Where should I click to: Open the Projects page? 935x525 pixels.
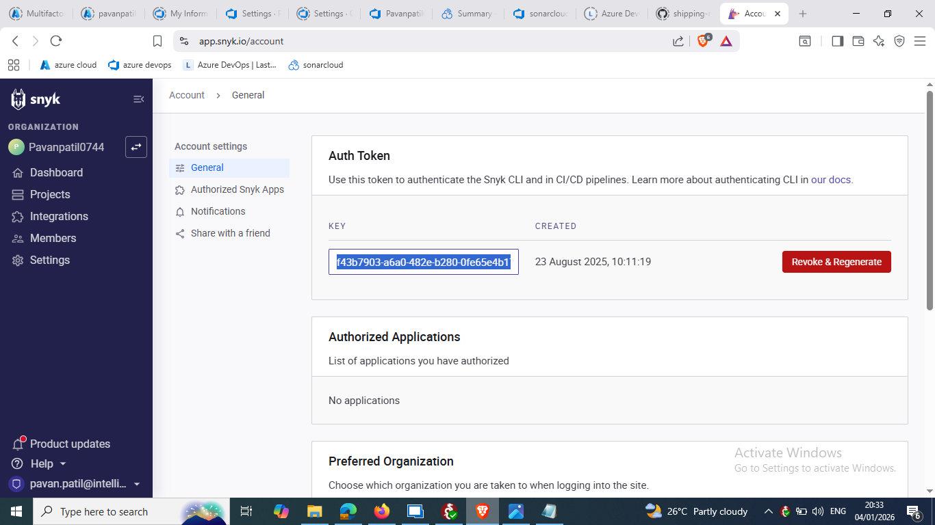50,195
